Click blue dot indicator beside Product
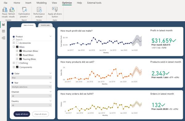Screen dimensions: 185x121 (14, 37)
